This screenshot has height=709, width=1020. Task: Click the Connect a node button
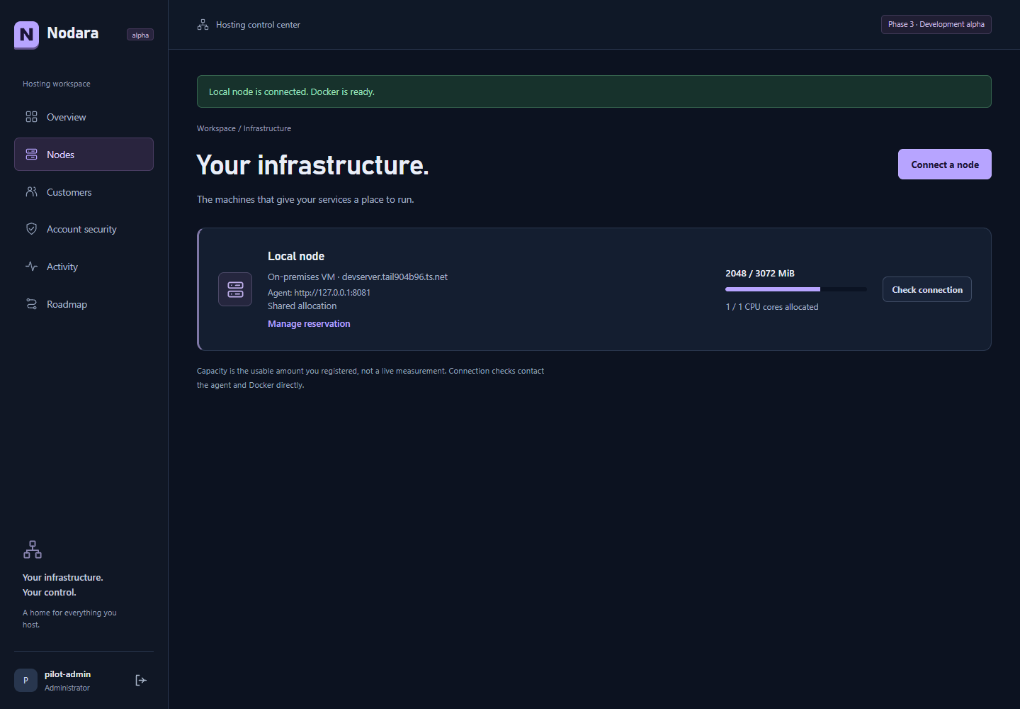coord(945,164)
